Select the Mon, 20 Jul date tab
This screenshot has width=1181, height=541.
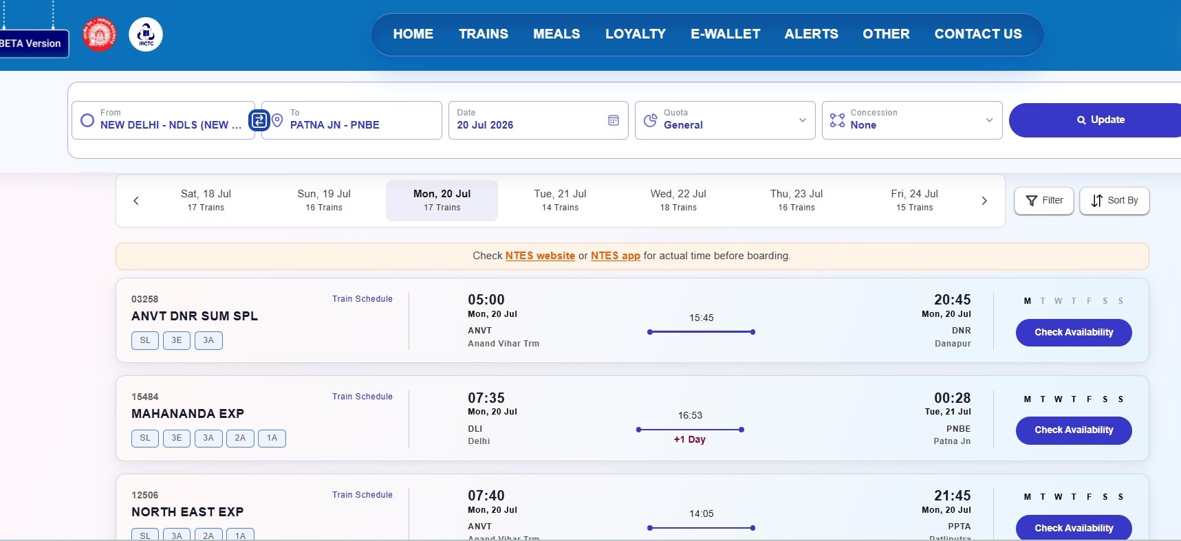click(442, 201)
